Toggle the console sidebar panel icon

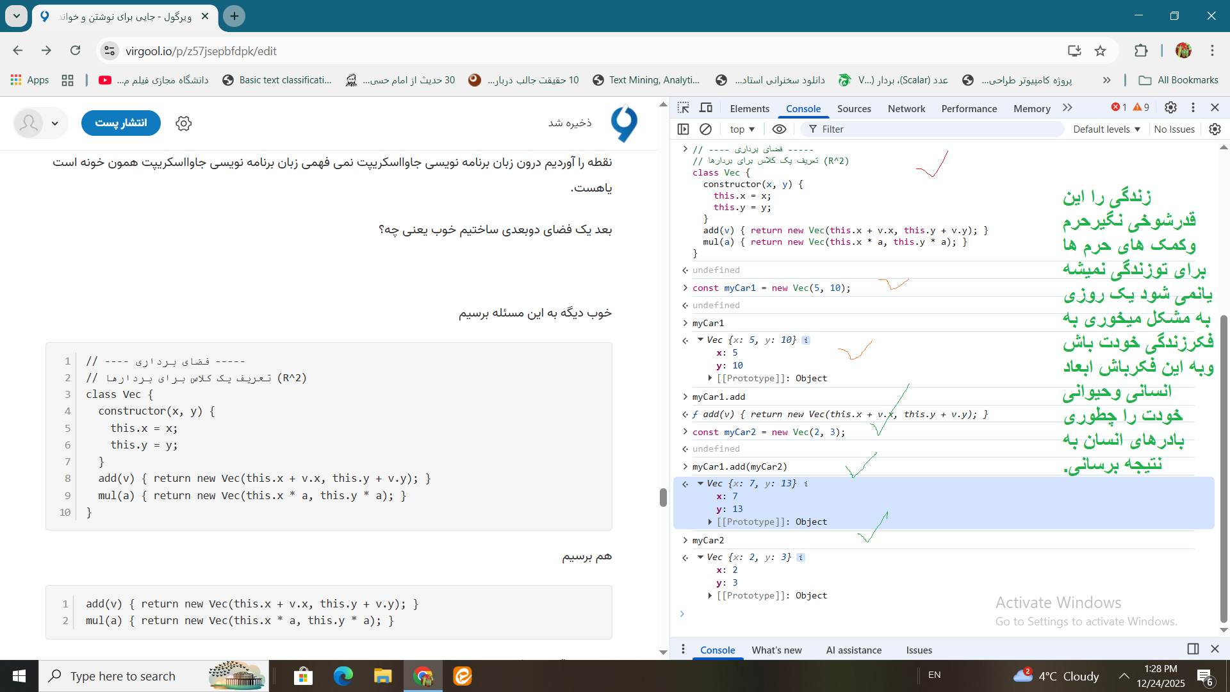click(684, 129)
